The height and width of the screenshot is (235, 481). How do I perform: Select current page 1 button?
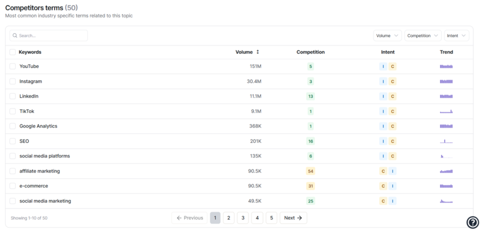click(x=215, y=218)
